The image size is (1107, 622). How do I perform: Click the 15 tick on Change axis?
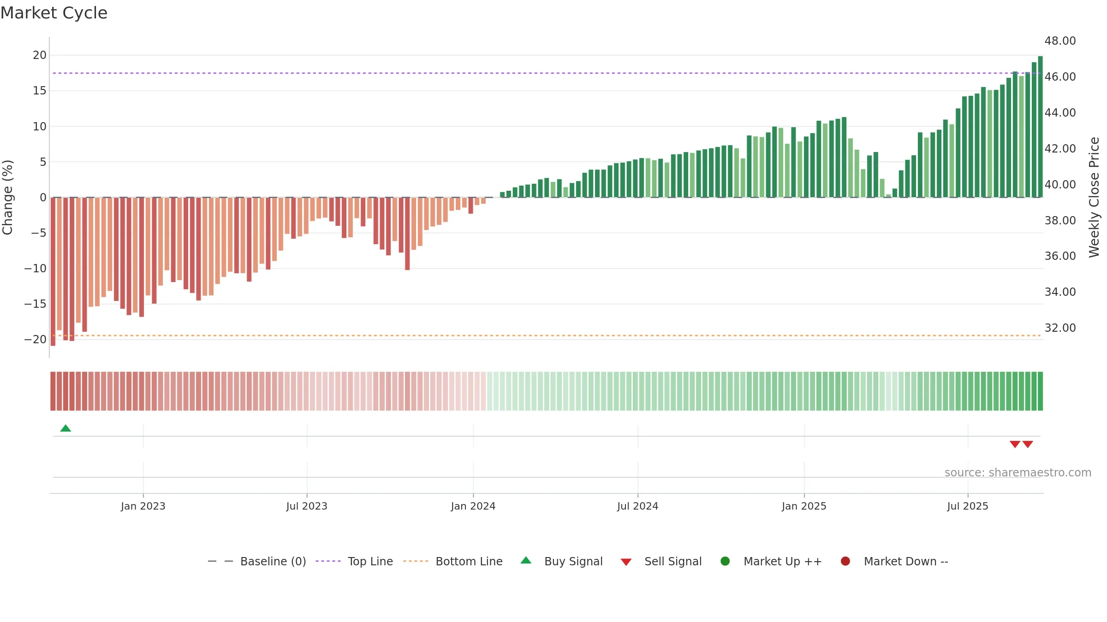point(40,91)
